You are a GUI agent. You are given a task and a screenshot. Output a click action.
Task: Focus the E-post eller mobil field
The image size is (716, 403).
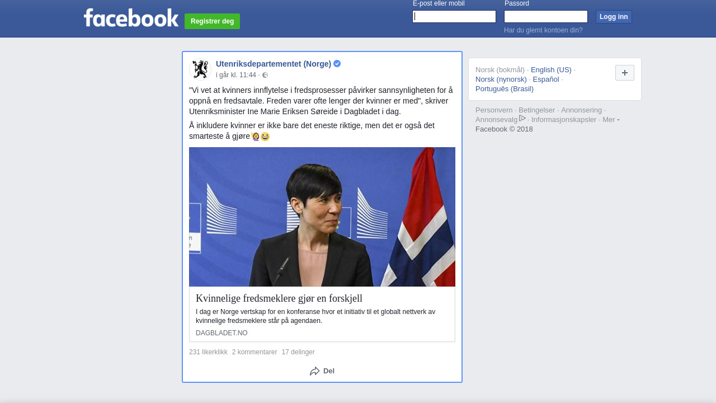(454, 17)
